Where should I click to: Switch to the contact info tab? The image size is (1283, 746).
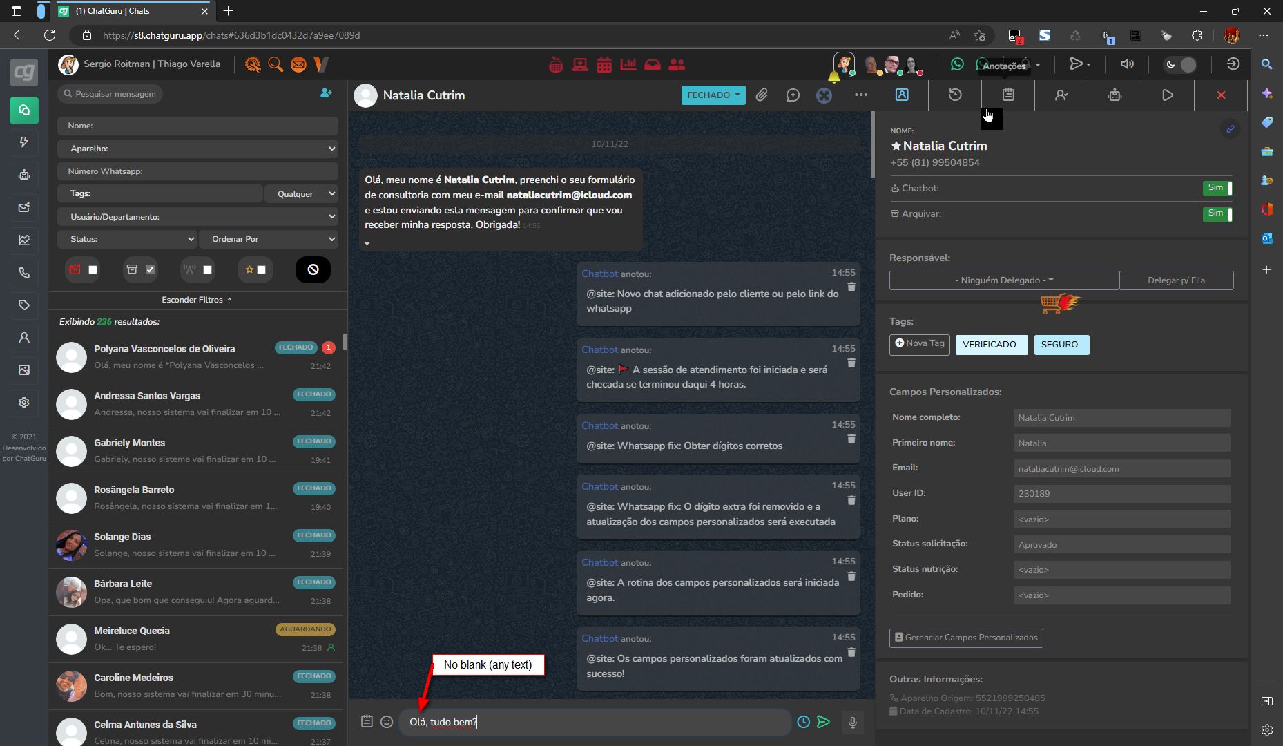click(x=902, y=95)
